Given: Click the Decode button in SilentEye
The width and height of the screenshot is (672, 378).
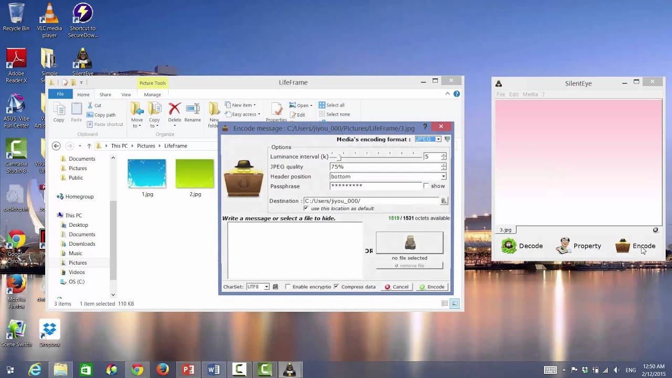Looking at the screenshot, I should 522,246.
